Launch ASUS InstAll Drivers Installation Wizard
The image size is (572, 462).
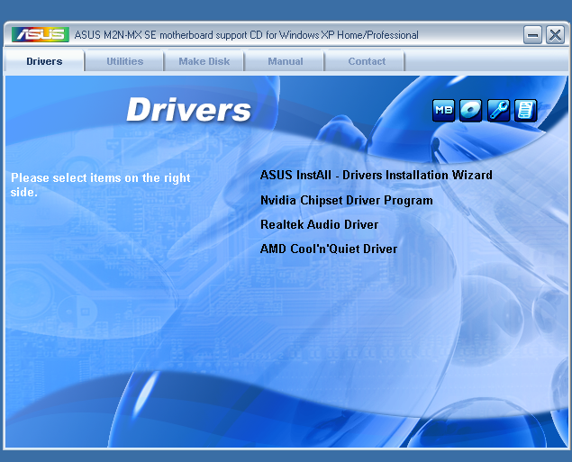(377, 176)
